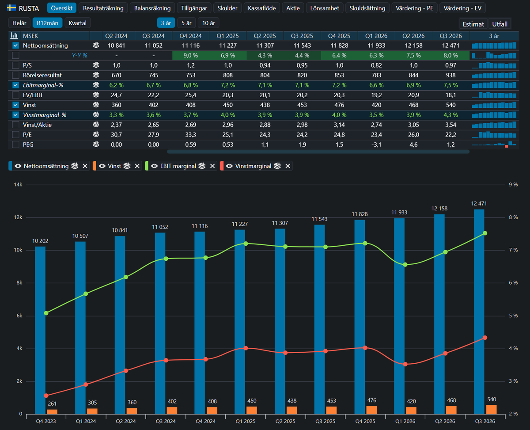Open the Resultaträkning tab
The image size is (530, 430).
click(103, 8)
